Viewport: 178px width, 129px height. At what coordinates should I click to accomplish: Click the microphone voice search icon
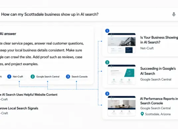click(x=174, y=14)
